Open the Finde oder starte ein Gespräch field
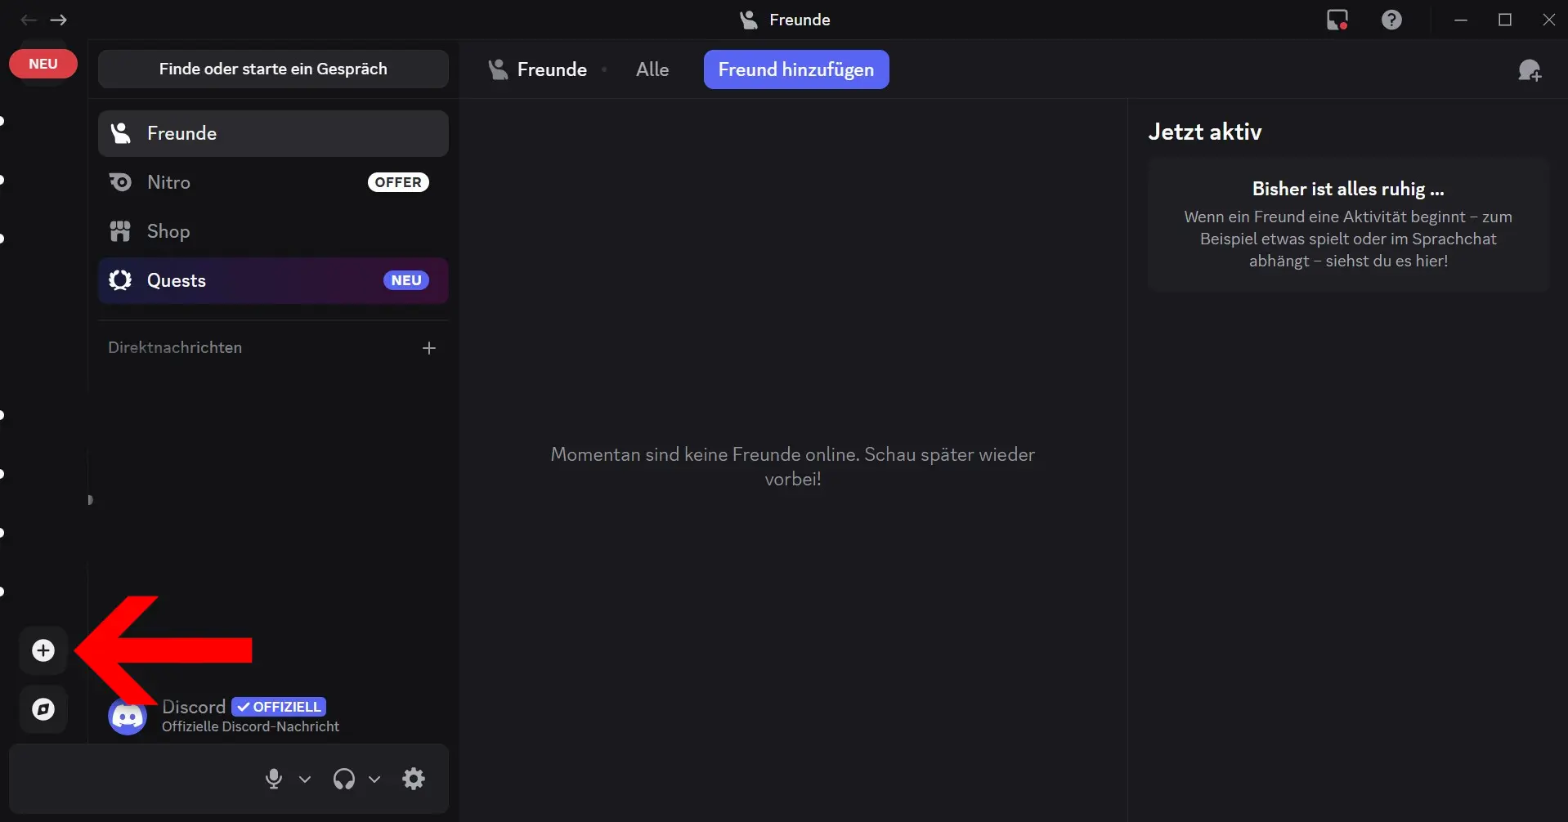 (x=273, y=69)
